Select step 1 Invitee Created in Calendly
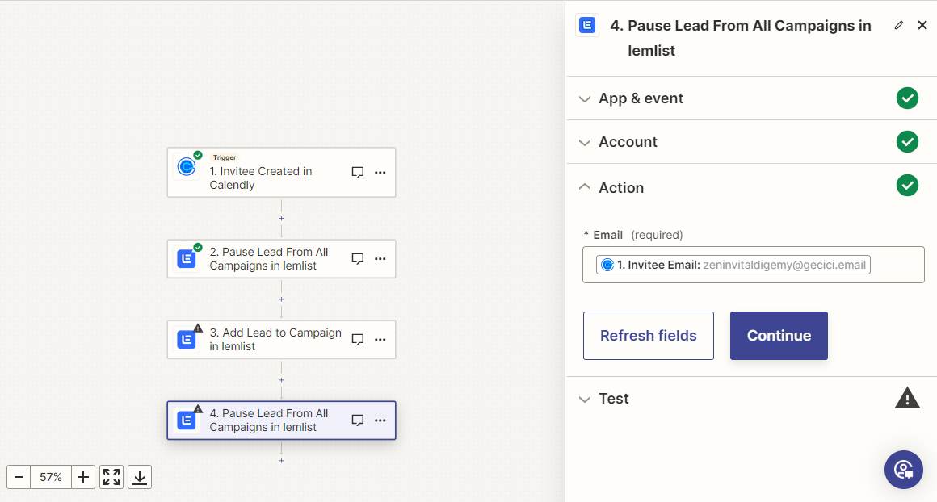Screen dimensions: 937x502 (x=281, y=173)
